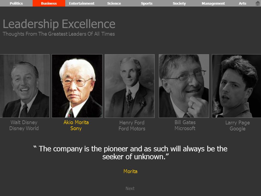Select the Bill Gates Microsoft label

(x=185, y=125)
